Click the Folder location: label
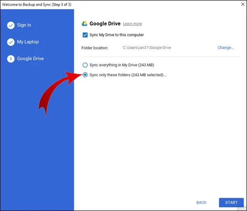Screen dimensions: 247x211 pos(95,48)
